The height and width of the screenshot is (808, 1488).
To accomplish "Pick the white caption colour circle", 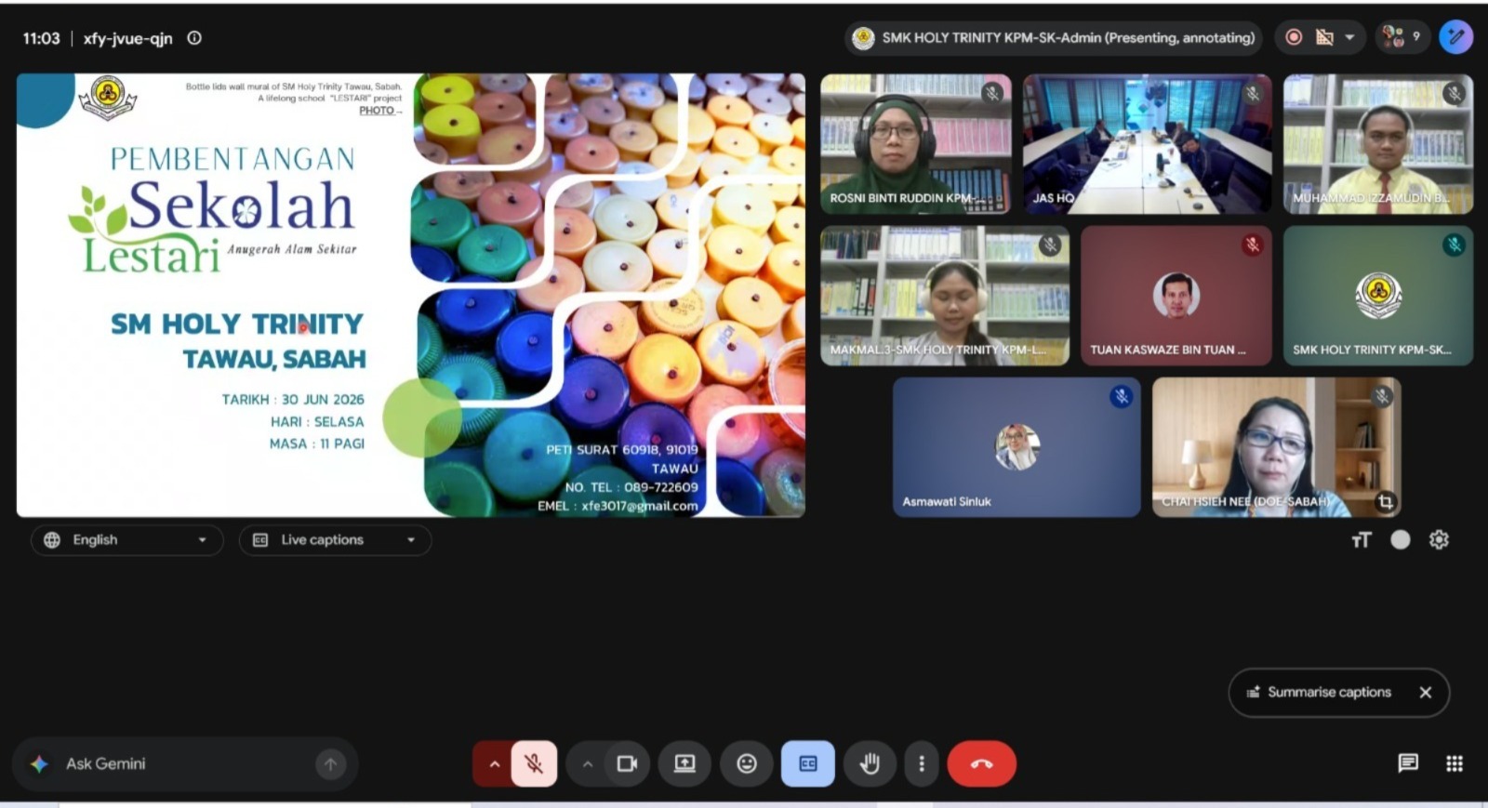I will (1400, 540).
